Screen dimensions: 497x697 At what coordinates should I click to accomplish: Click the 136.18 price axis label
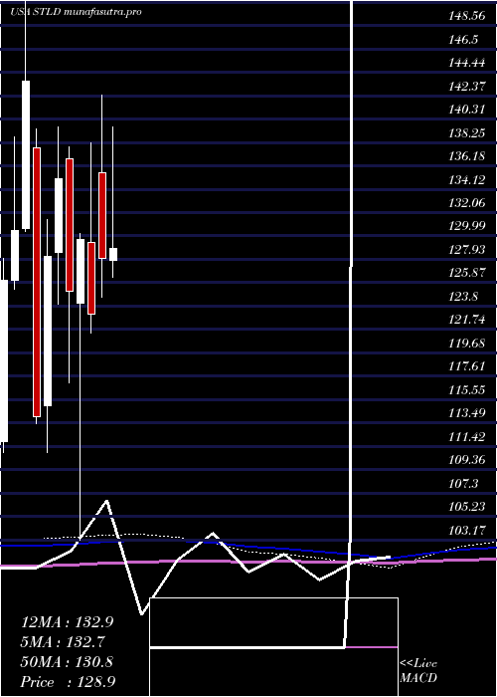(x=467, y=156)
